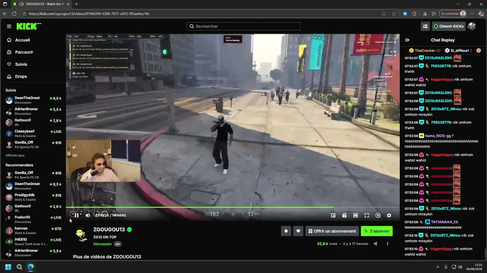This screenshot has width=487, height=273.
Task: Open the Discussion category link under the video
Action: coord(102,244)
